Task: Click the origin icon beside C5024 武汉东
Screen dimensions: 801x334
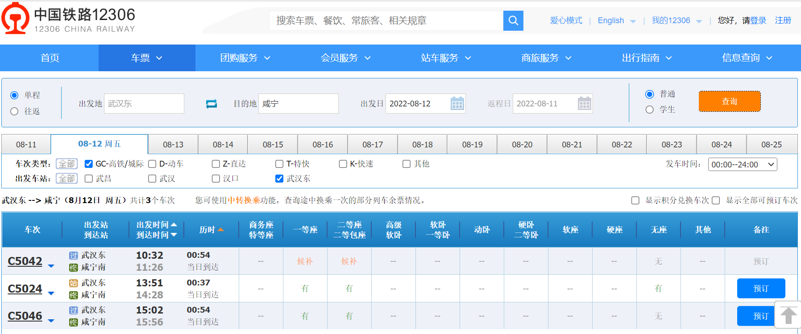Action: click(x=74, y=283)
